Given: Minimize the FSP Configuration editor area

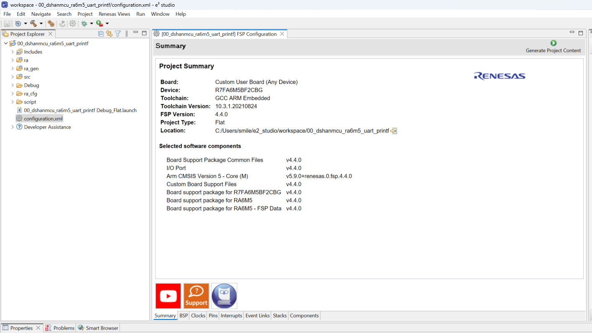Looking at the screenshot, I should 572,32.
